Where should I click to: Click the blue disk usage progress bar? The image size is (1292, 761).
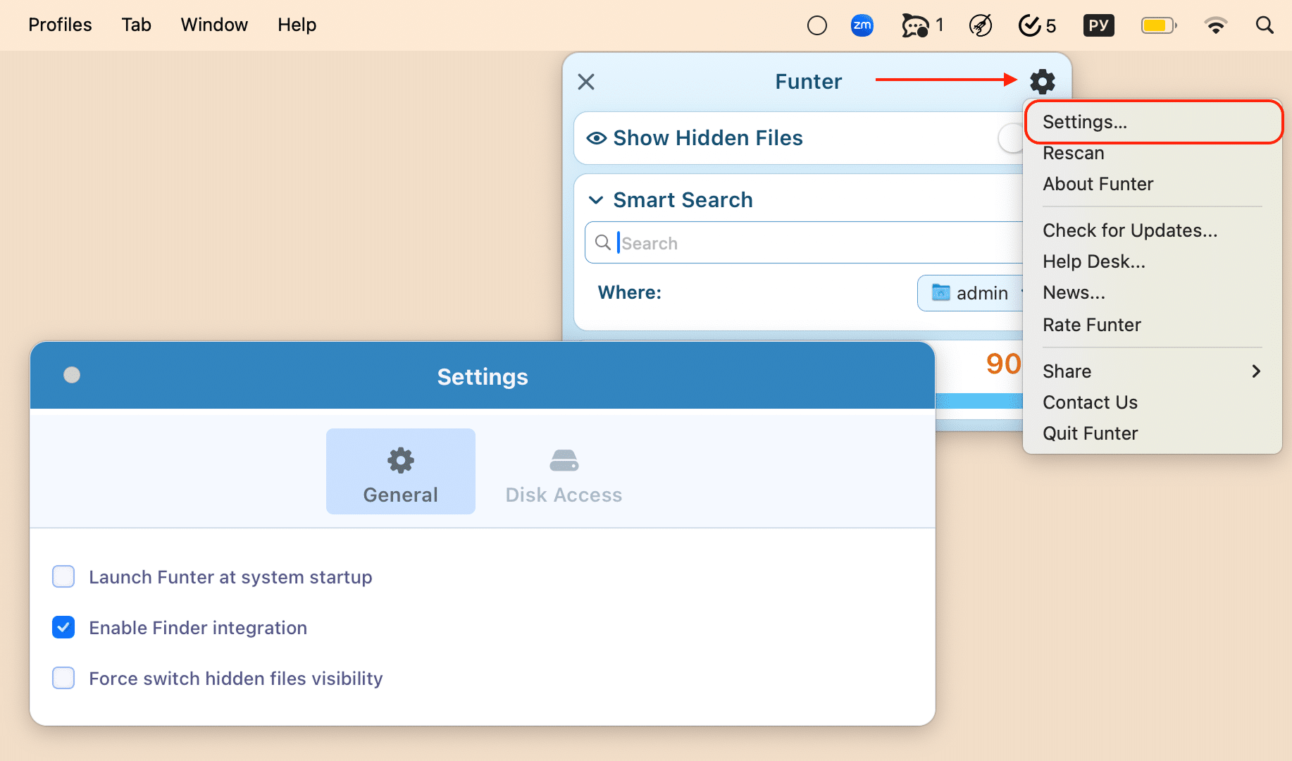tap(979, 401)
